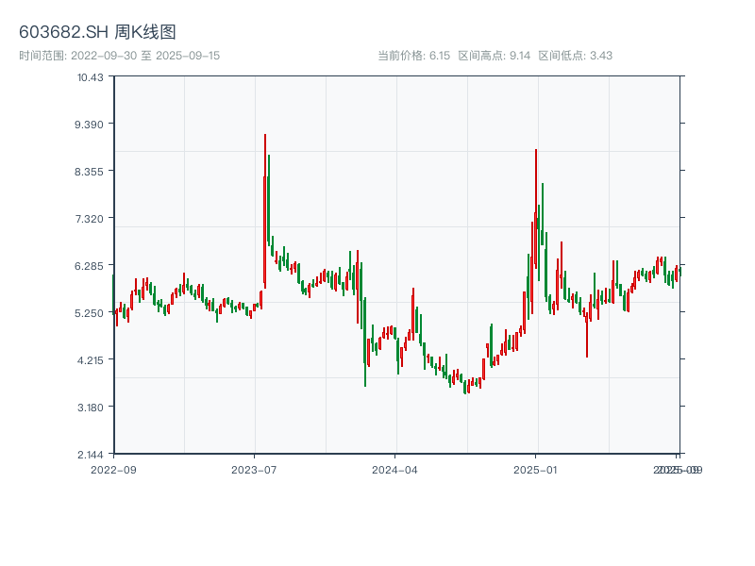Click y-axis label 7.320

point(89,219)
